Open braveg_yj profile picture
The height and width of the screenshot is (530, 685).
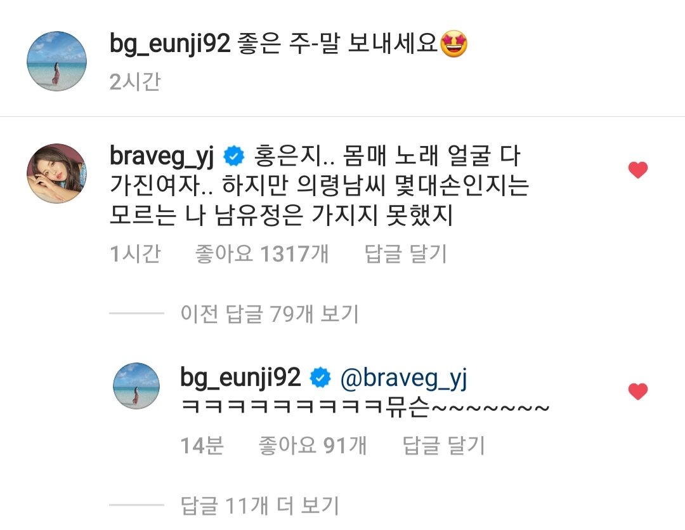pyautogui.click(x=57, y=174)
